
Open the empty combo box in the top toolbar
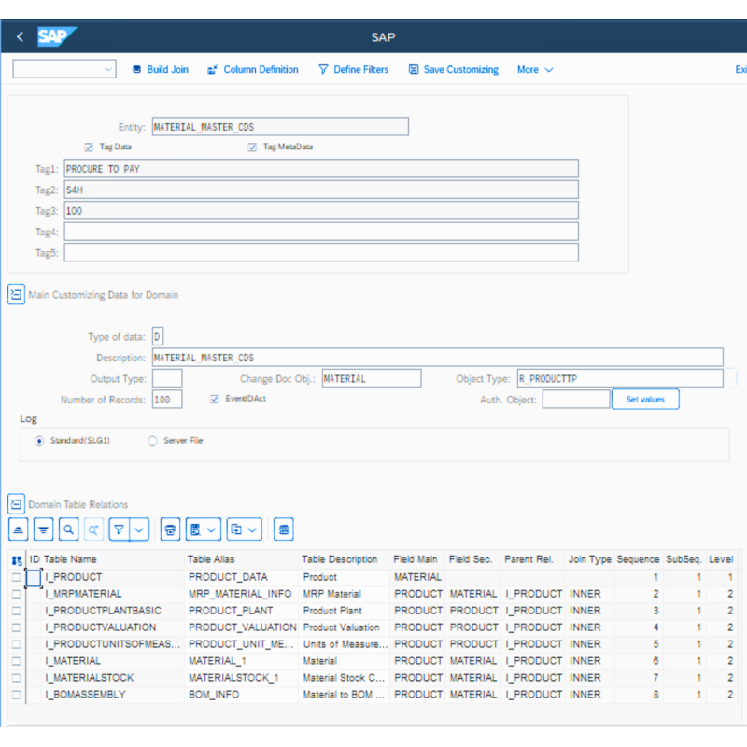pos(63,69)
